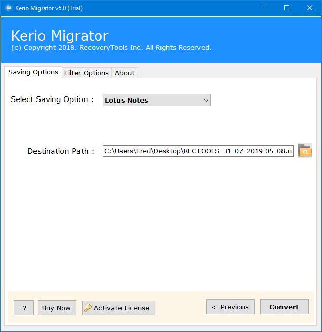Click the question mark help button
Image resolution: width=322 pixels, height=332 pixels.
(x=24, y=308)
